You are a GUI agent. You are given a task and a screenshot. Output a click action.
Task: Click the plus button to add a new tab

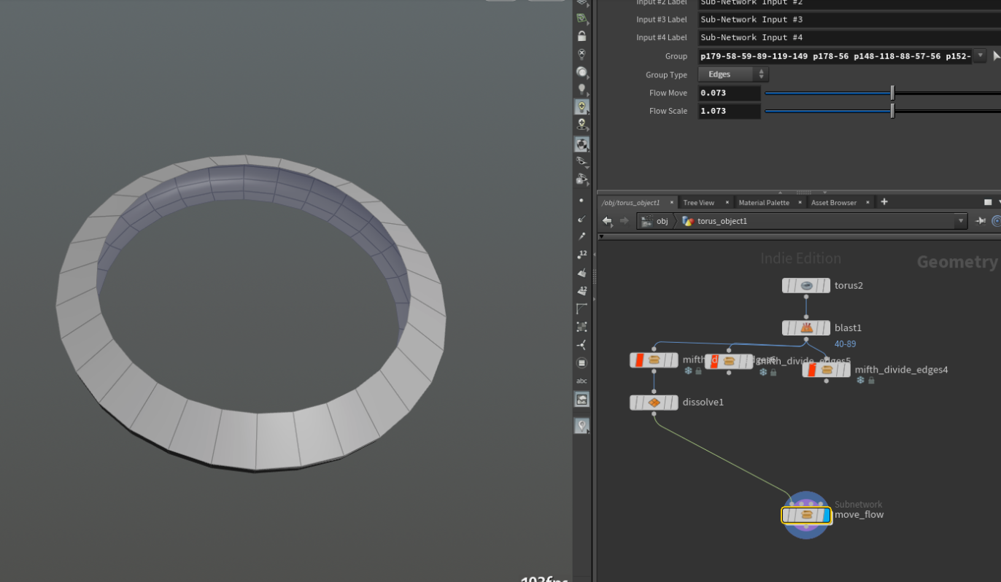[x=884, y=202]
